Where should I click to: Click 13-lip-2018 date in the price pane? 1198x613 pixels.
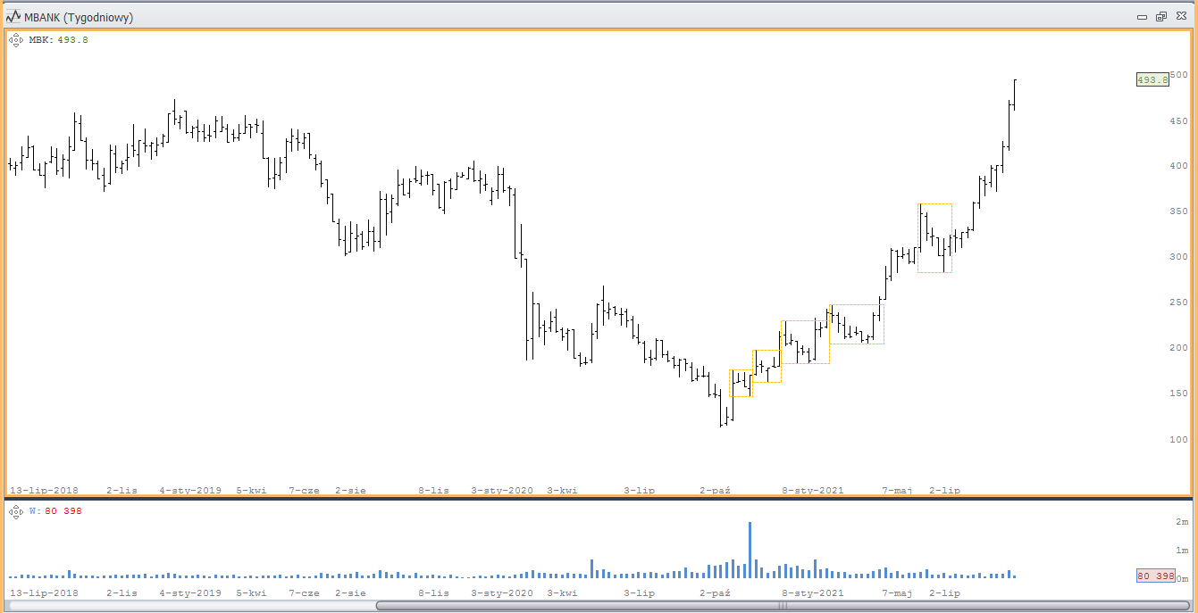pos(44,491)
